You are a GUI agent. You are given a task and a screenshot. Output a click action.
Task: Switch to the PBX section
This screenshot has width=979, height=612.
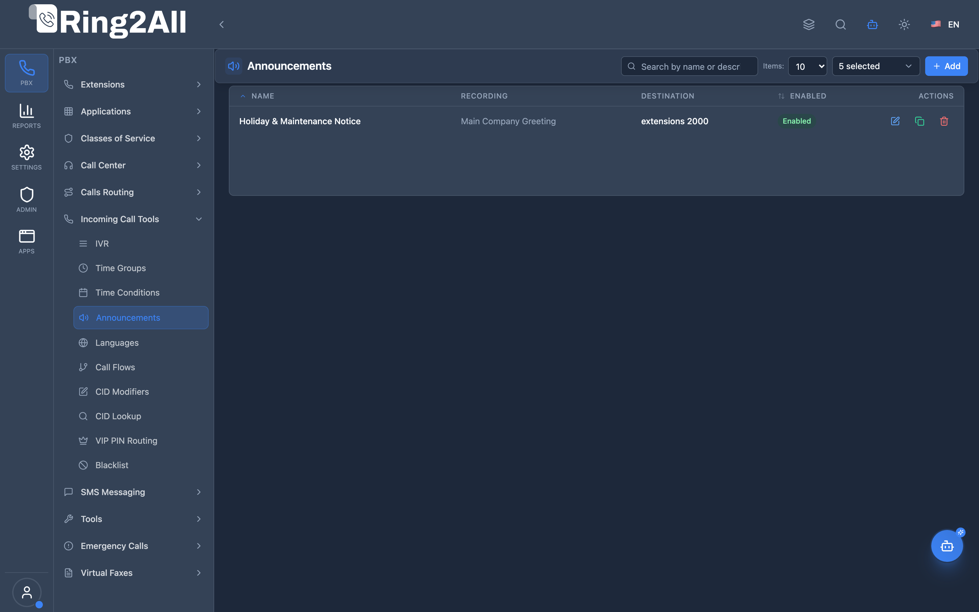[27, 73]
